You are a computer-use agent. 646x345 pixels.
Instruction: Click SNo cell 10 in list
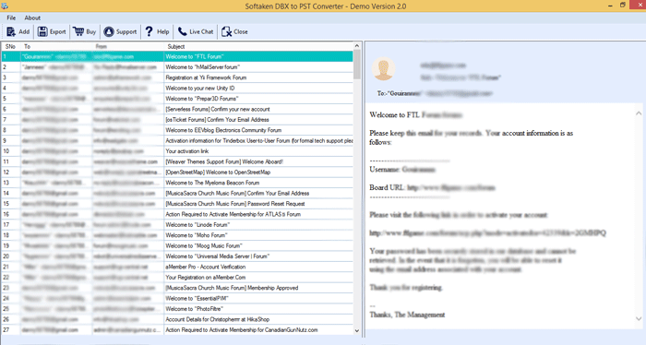pyautogui.click(x=11, y=151)
